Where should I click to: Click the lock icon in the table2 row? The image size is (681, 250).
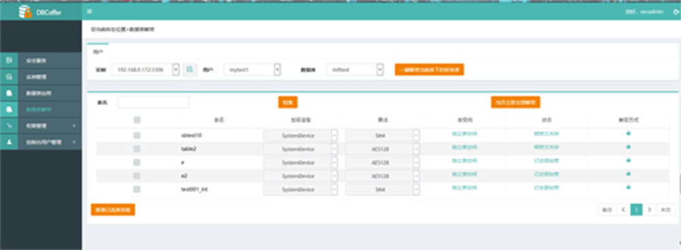point(628,147)
